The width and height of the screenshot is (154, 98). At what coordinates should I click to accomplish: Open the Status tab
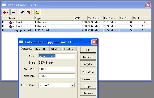point(56,49)
